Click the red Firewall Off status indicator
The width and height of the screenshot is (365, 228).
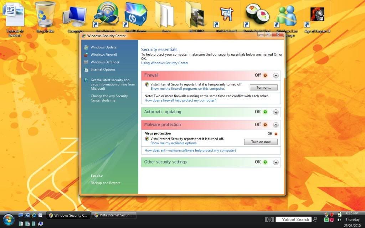[x=265, y=75]
